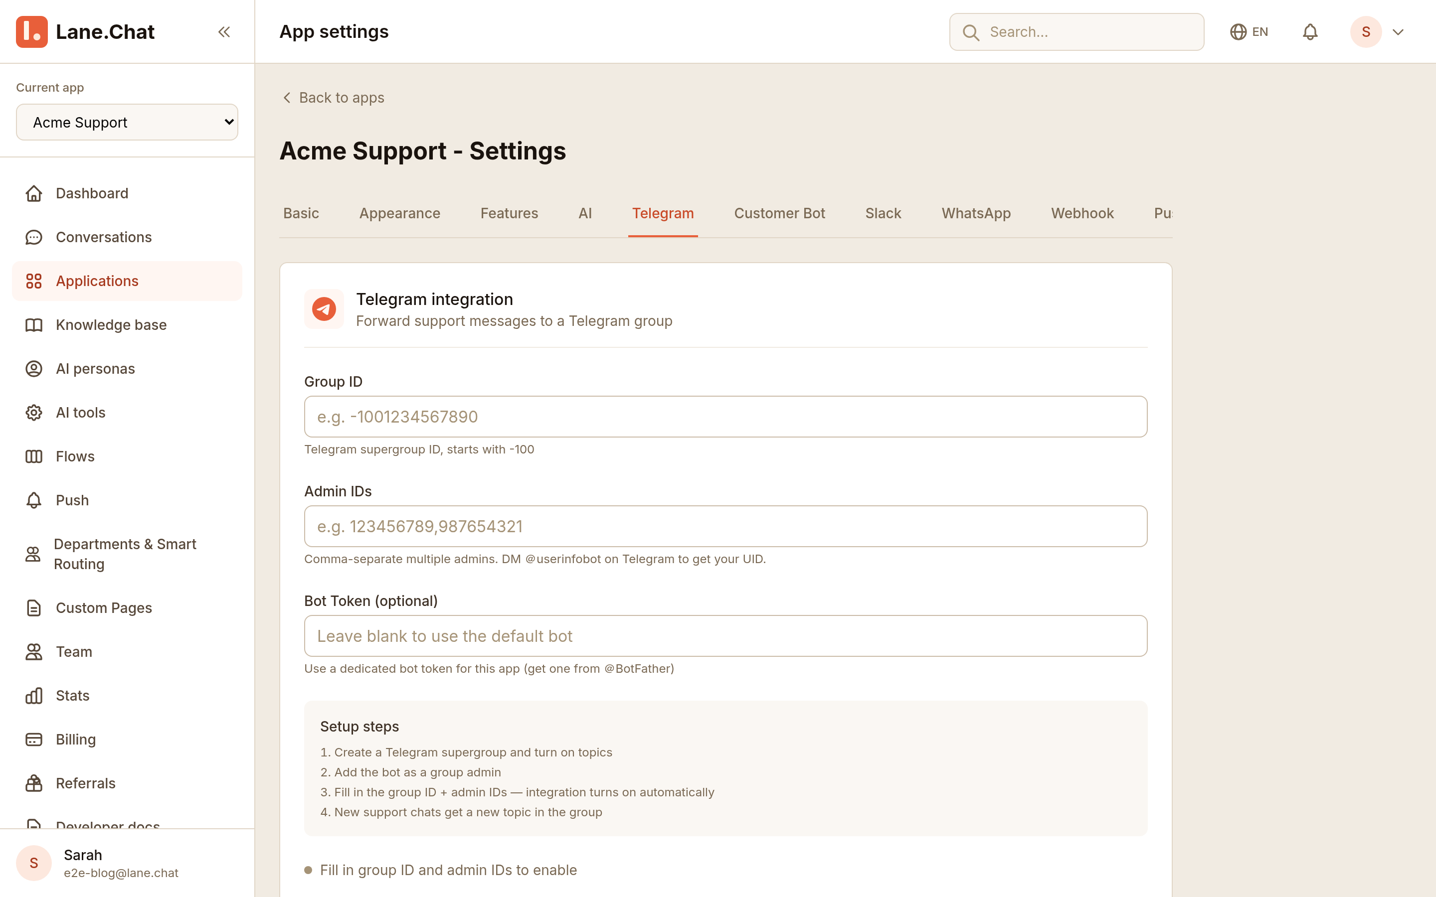Screen dimensions: 1436x897
Task: Open Dashboard via the home icon
Action: click(x=34, y=193)
